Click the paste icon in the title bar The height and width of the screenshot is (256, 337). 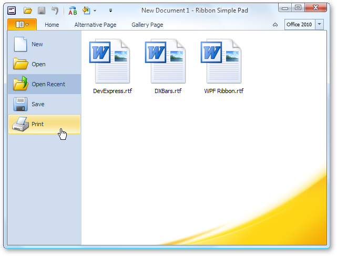[x=87, y=10]
